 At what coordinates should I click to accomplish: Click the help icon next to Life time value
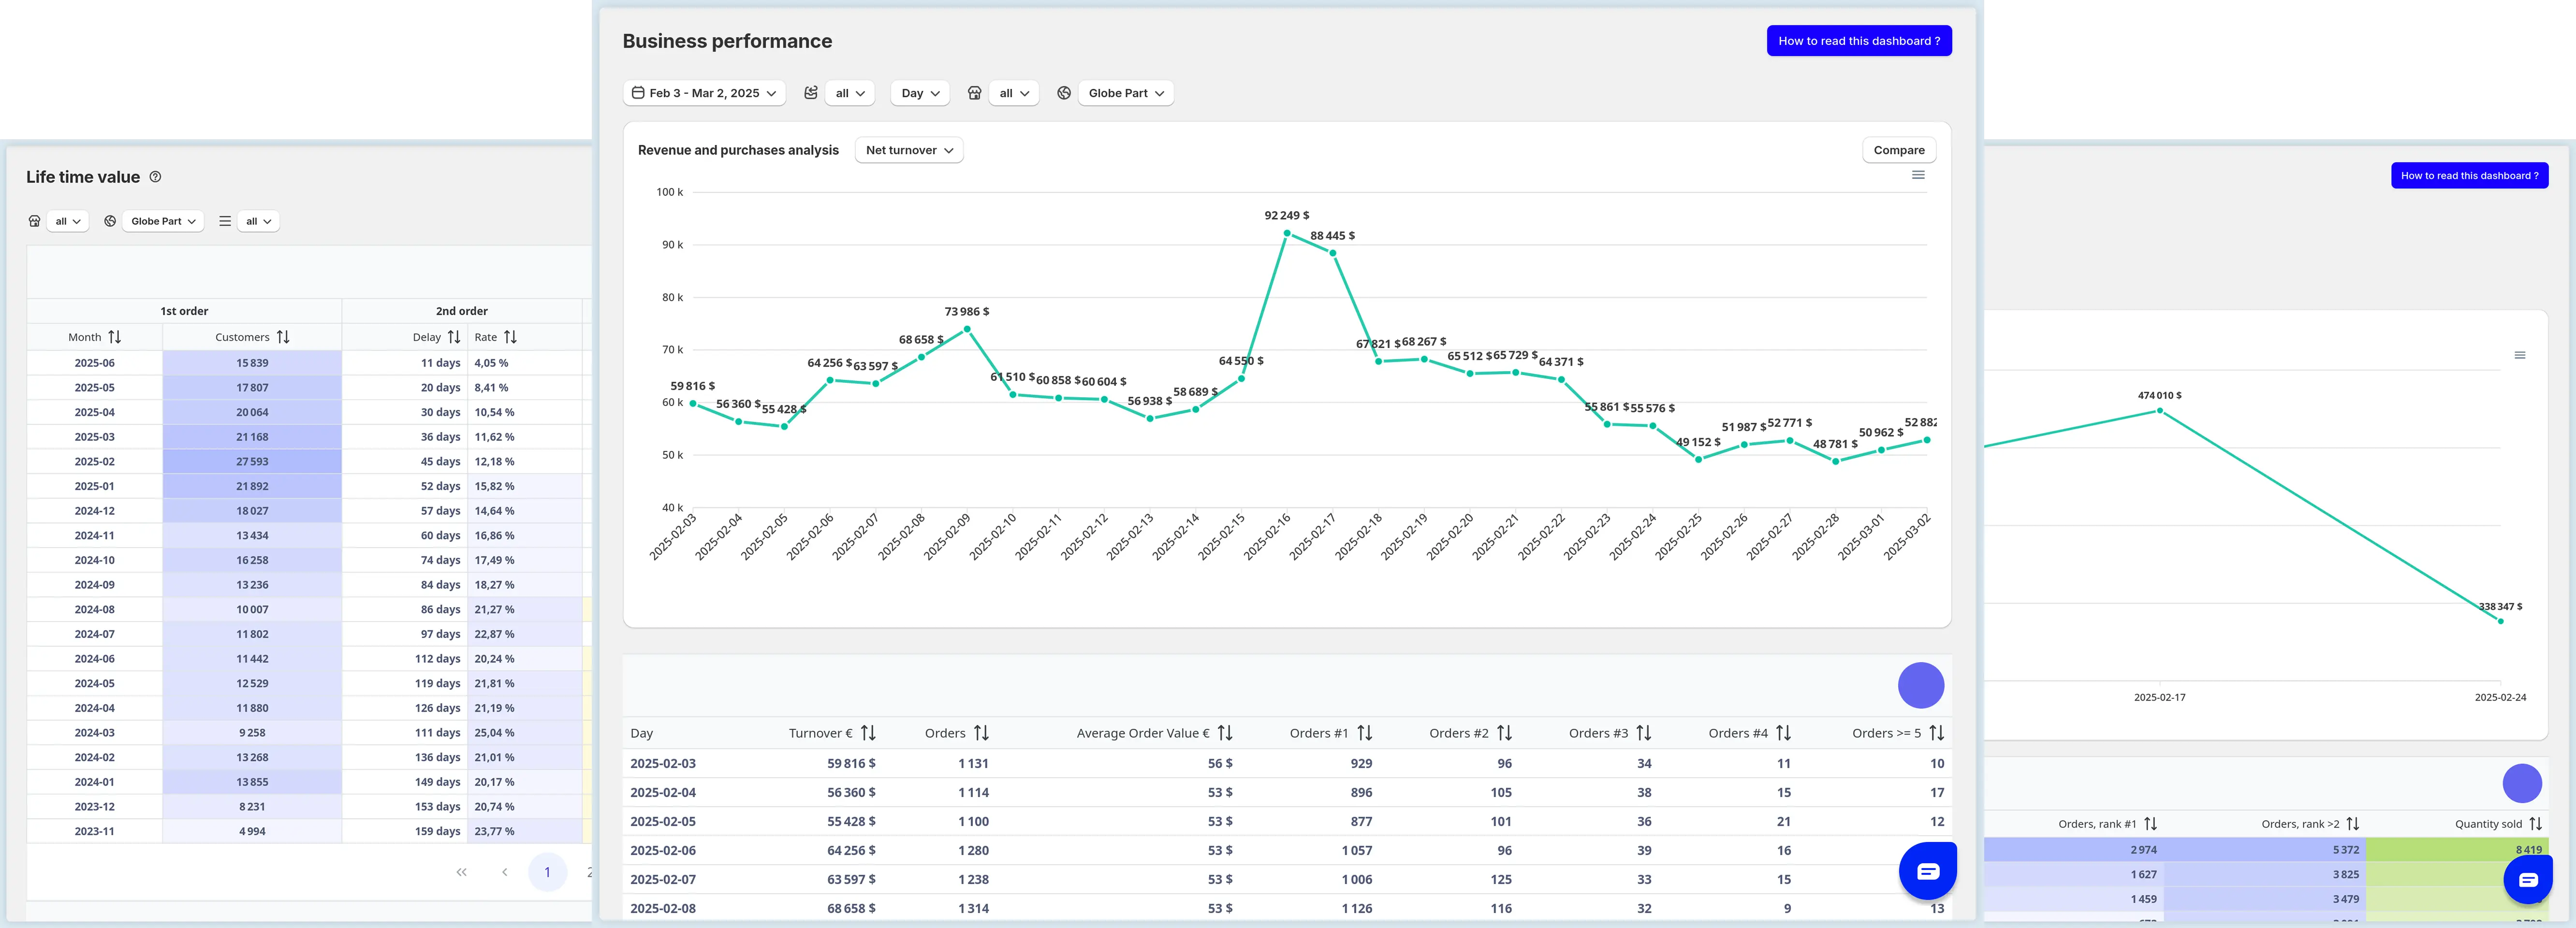tap(155, 177)
